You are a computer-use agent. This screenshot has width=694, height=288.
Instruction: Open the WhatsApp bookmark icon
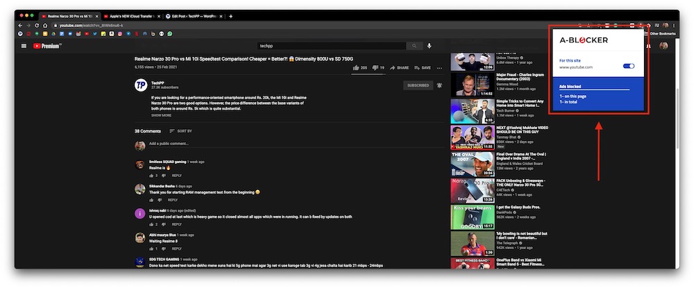coord(169,33)
